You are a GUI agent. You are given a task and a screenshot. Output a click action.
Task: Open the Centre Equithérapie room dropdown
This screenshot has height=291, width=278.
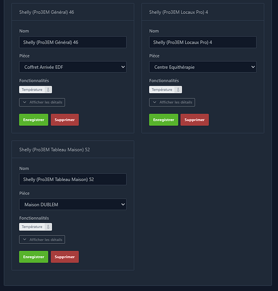(x=203, y=67)
